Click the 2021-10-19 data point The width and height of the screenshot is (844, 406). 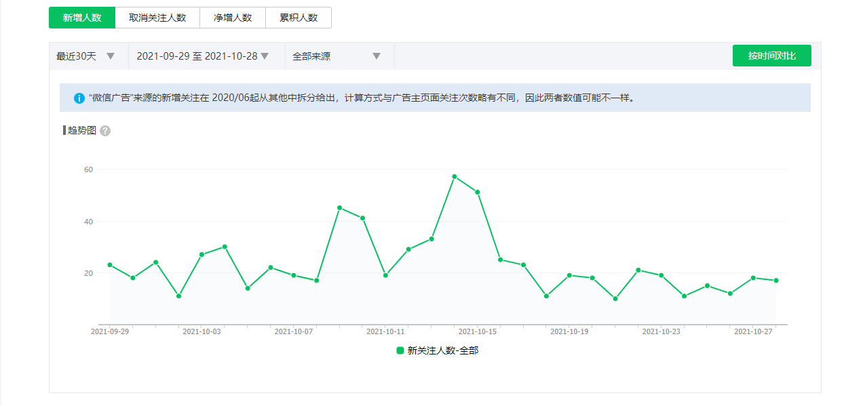[569, 275]
